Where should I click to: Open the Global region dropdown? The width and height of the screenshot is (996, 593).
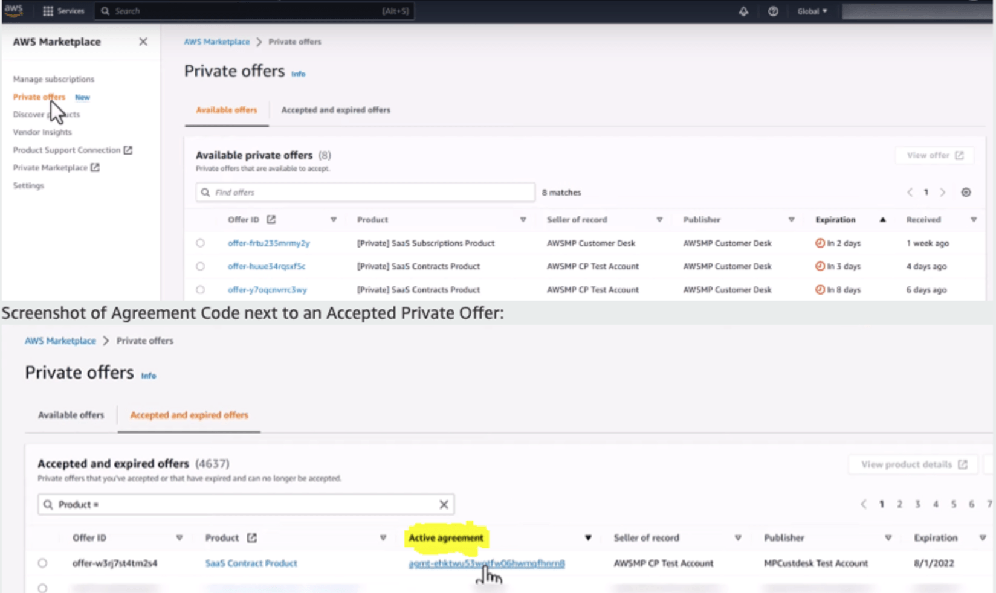pos(812,11)
